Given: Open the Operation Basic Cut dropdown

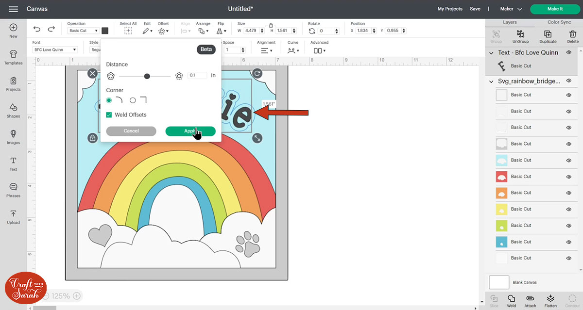Looking at the screenshot, I should (83, 31).
